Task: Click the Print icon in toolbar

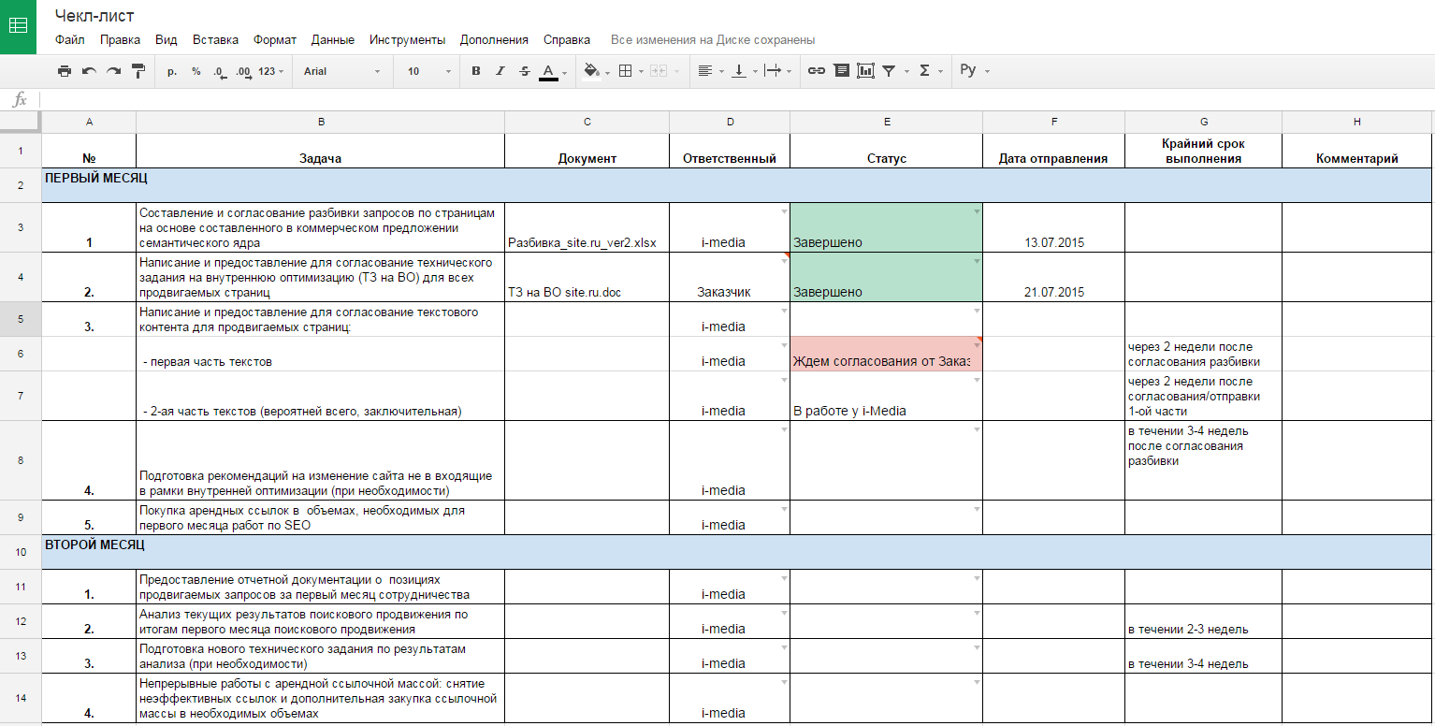Action: pos(65,71)
